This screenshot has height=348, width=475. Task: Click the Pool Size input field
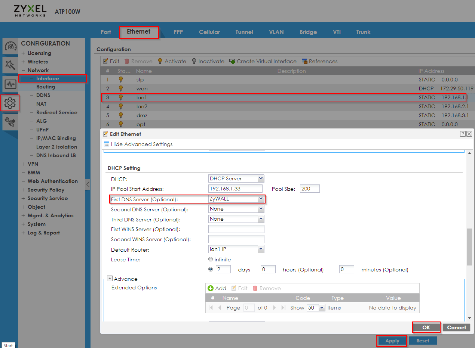coord(309,189)
